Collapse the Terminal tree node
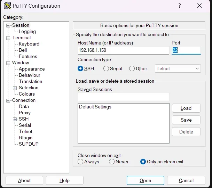Viewport: 212px width, 188px height. 8,38
